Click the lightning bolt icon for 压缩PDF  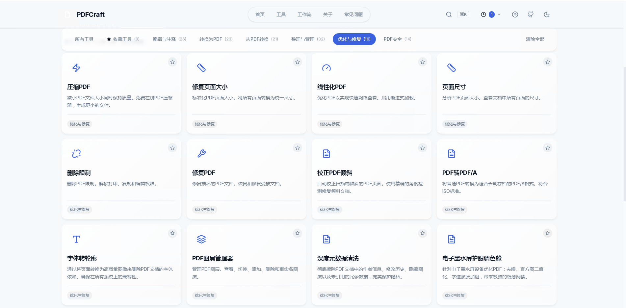(76, 68)
